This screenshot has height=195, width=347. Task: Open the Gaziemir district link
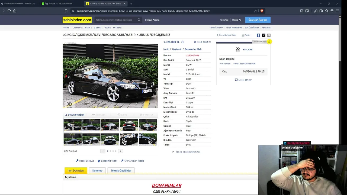[177, 49]
